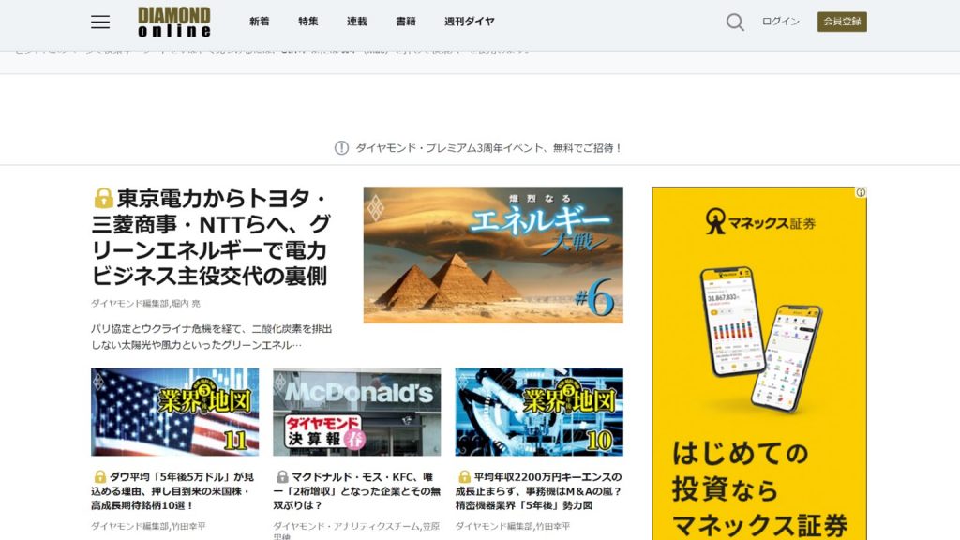Open 週刊ダイヤ in the navigation
960x540 pixels.
pos(469,22)
